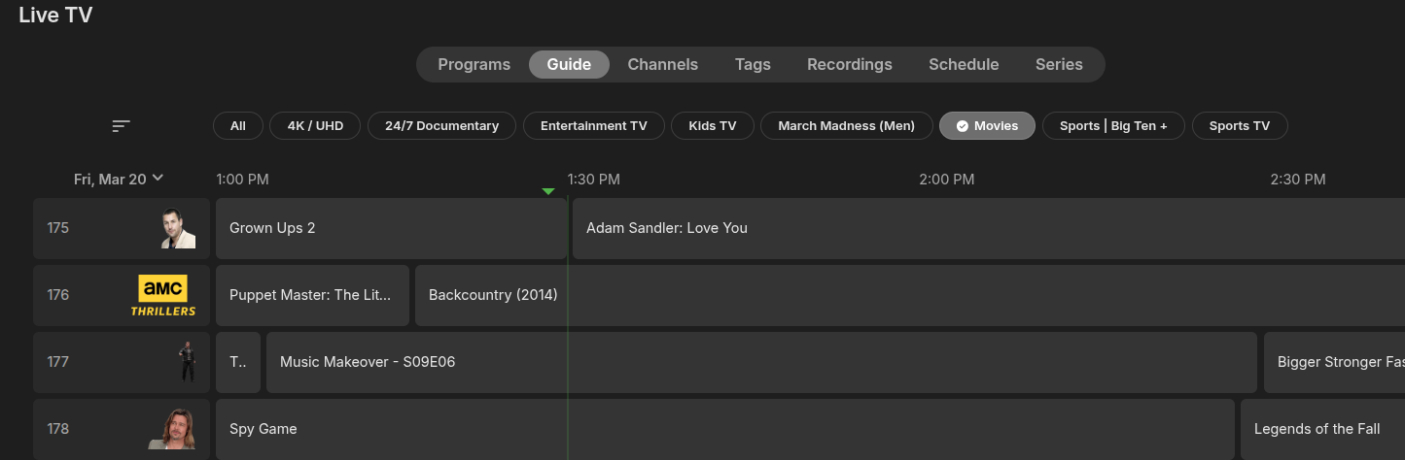Click the green current-time marker
This screenshot has height=460, width=1405.
548,191
